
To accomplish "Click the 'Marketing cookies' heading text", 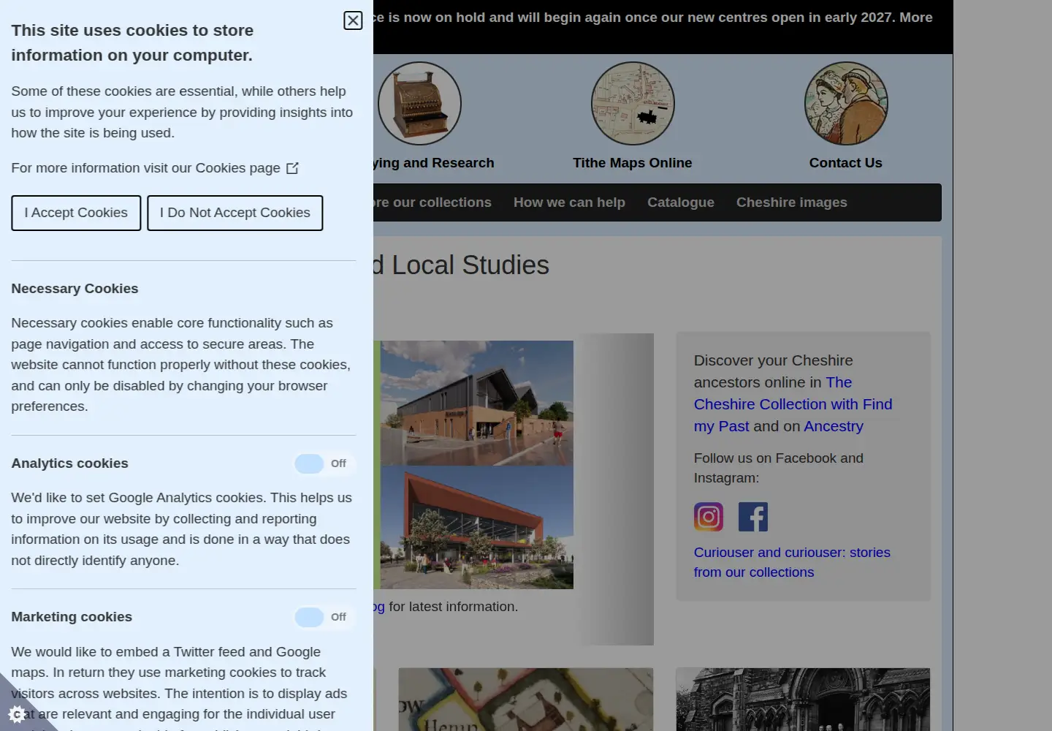I will point(72,617).
